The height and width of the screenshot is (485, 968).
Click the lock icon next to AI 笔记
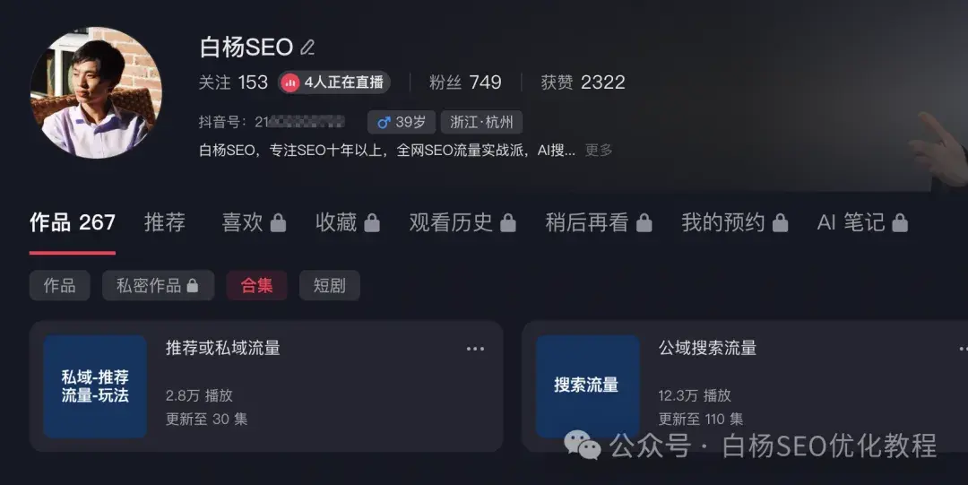tap(900, 223)
